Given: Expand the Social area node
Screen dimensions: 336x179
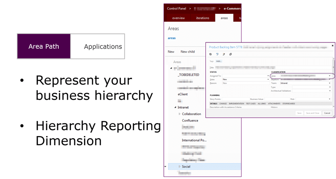Looking at the screenshot, I should [180, 166].
